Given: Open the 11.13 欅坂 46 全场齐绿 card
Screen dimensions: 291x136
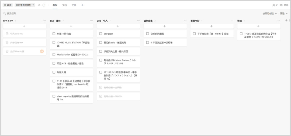Looking at the screenshot, I should click(x=71, y=84).
